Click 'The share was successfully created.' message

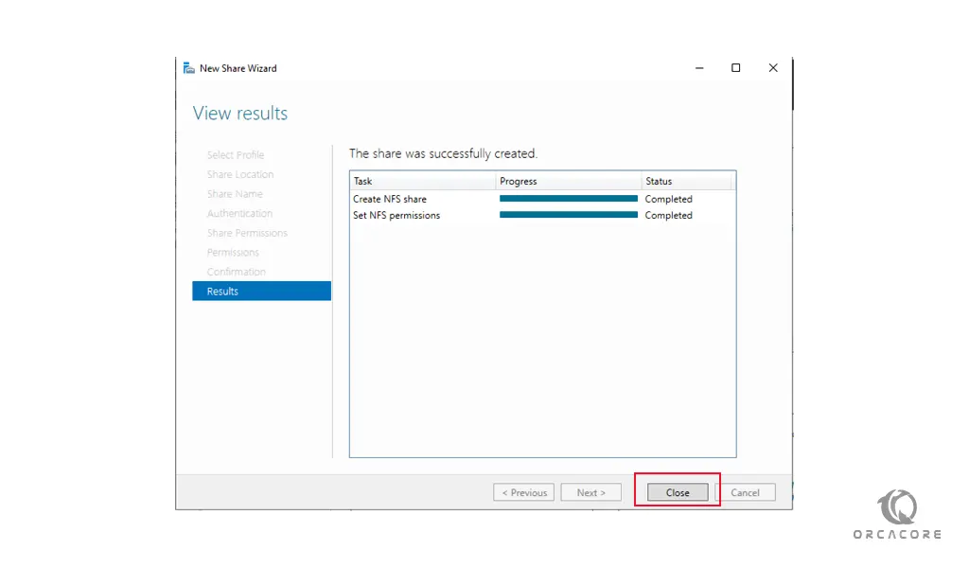pos(443,153)
